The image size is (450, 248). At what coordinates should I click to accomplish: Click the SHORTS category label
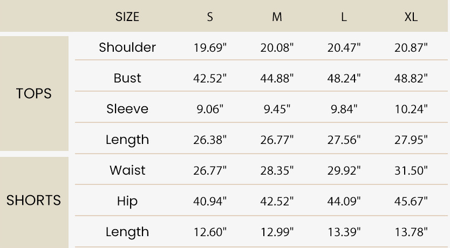34,201
